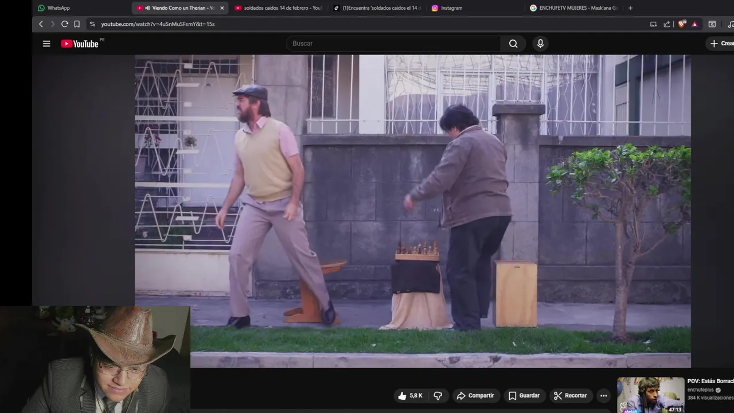The image size is (734, 413).
Task: Open POV: Estás Borracho recommended thumbnail
Action: (650, 395)
